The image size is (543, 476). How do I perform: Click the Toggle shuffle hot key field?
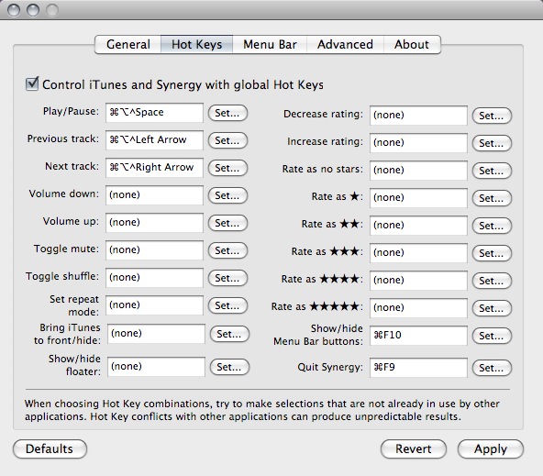coord(154,277)
